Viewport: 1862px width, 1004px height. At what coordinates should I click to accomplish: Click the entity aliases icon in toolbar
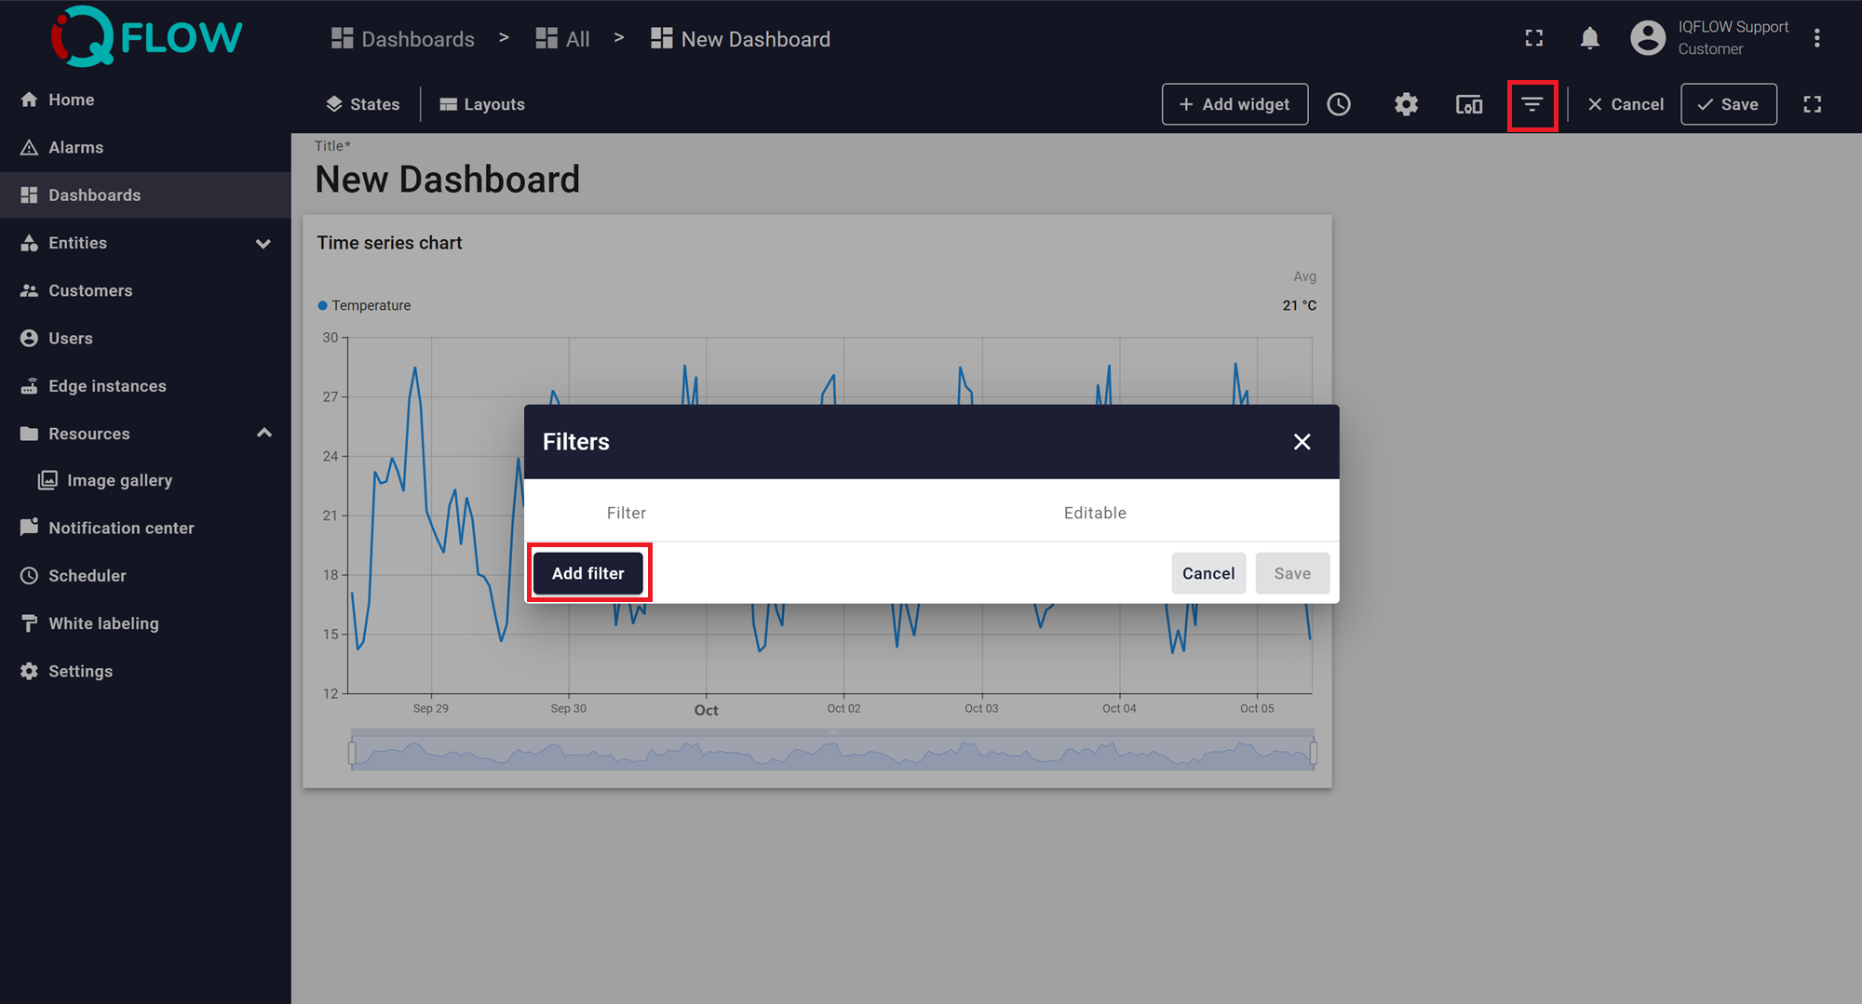point(1469,104)
